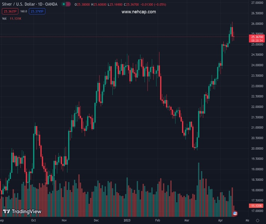Click the 26.00000 price axis label
This screenshot has height=224, width=266.
pyautogui.click(x=257, y=24)
